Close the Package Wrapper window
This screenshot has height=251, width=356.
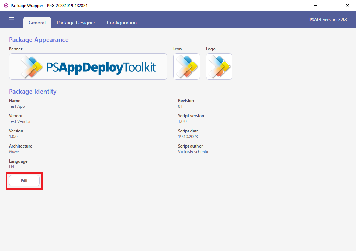[348, 5]
